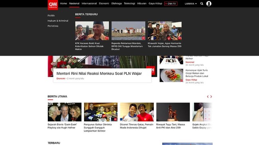Viewport: 259px width, 145px height.
Task: Open the Politik submenu link
Action: click(51, 15)
